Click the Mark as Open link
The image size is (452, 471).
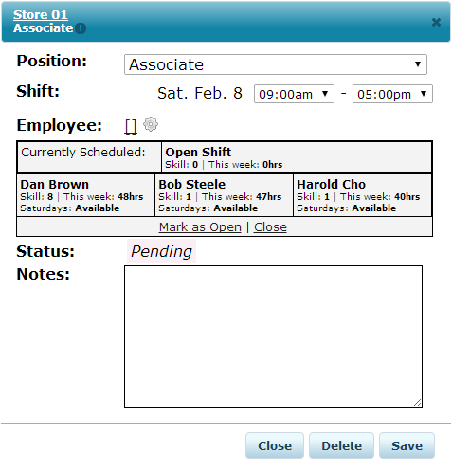(x=200, y=227)
